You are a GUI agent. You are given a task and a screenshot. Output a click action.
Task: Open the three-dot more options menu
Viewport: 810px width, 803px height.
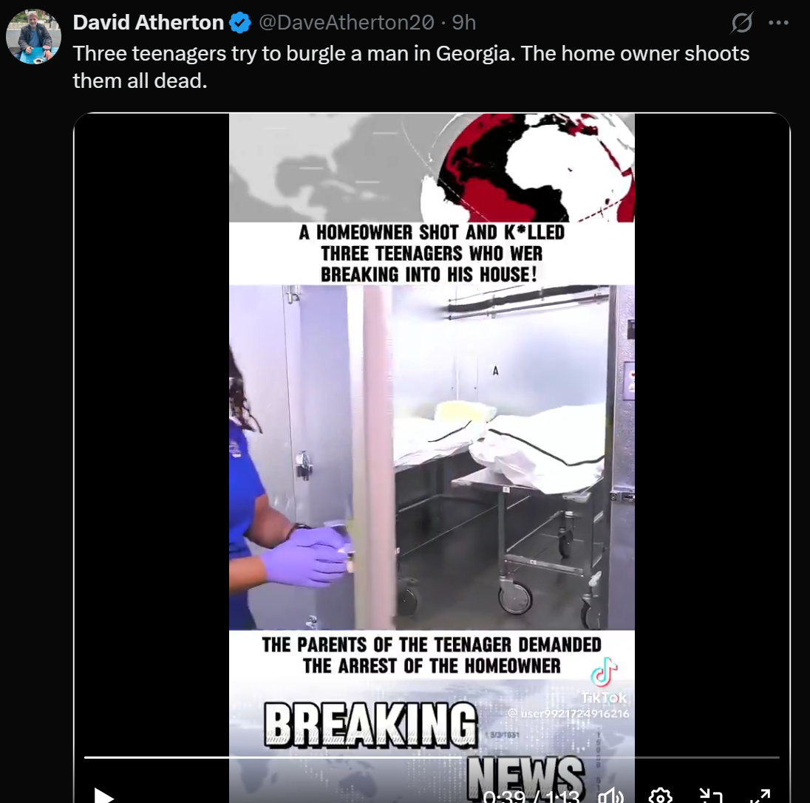[x=778, y=23]
